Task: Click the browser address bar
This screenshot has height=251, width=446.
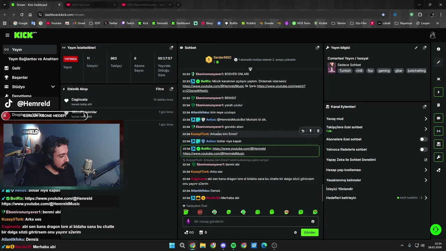Action: coord(209,15)
